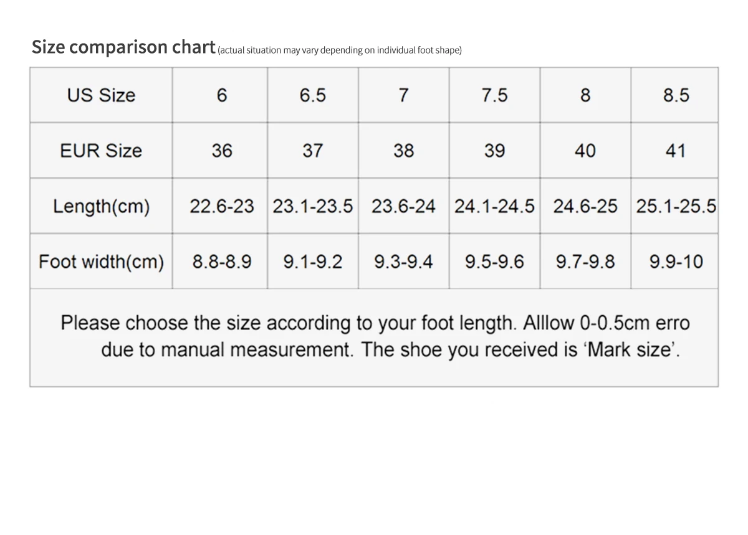Click the 9.1-9.2 foot width cell
This screenshot has height=535, width=748.
(313, 261)
